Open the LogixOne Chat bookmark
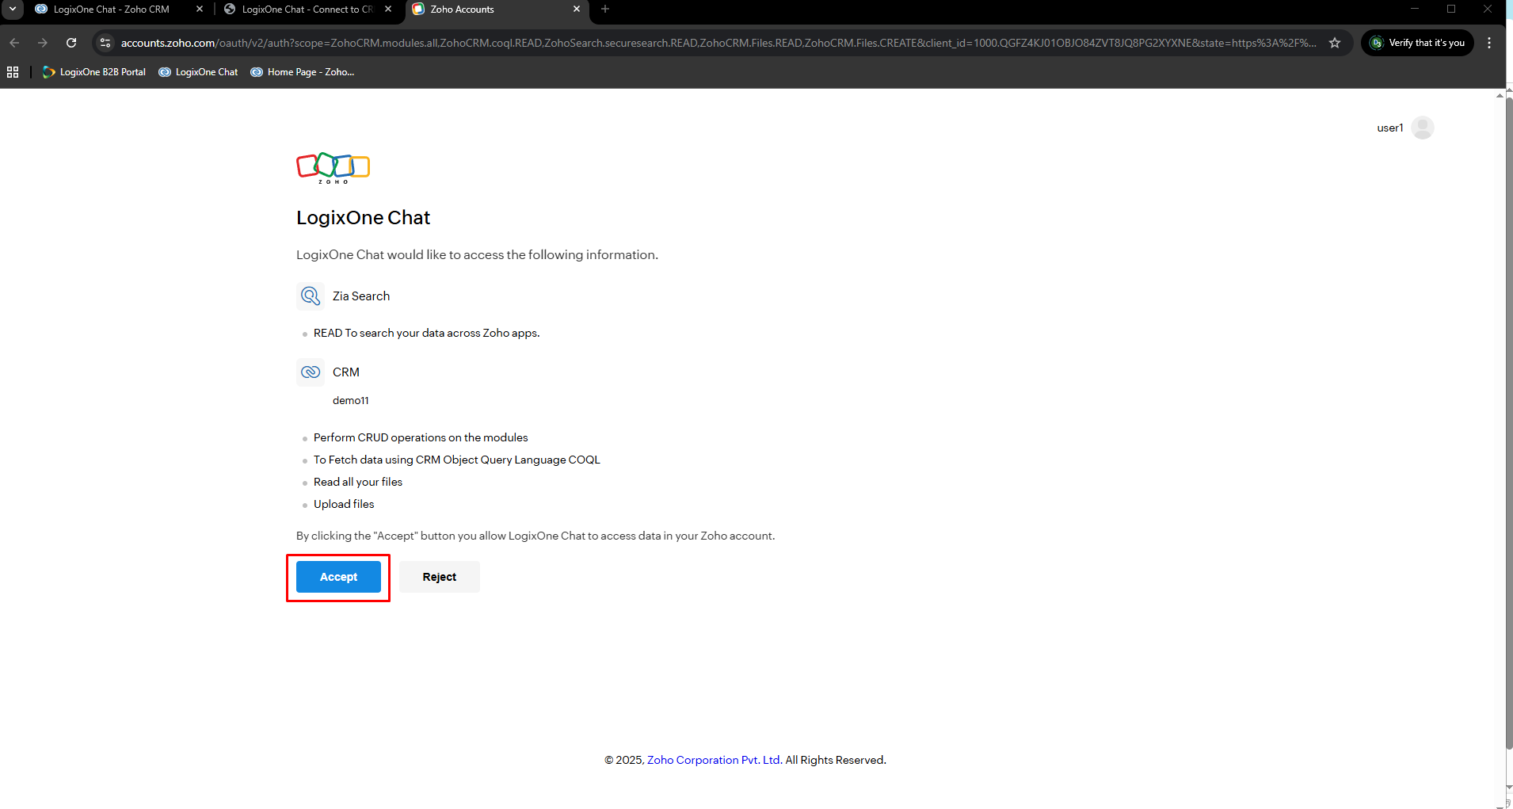 click(198, 72)
